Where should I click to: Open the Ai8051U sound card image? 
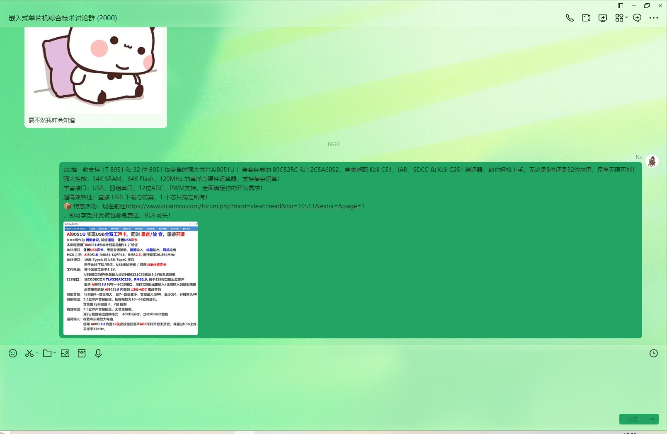[131, 278]
